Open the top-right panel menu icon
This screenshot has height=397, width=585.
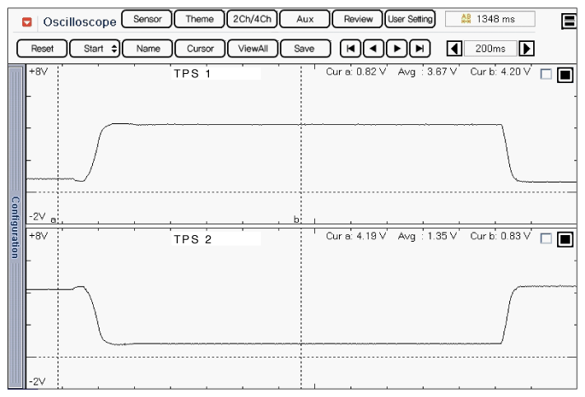pos(569,21)
